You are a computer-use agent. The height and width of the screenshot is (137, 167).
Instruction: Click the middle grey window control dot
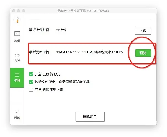pyautogui.click(x=18, y=11)
